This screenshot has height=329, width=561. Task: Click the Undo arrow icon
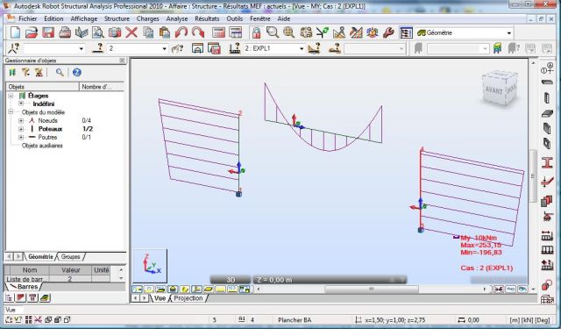(181, 33)
